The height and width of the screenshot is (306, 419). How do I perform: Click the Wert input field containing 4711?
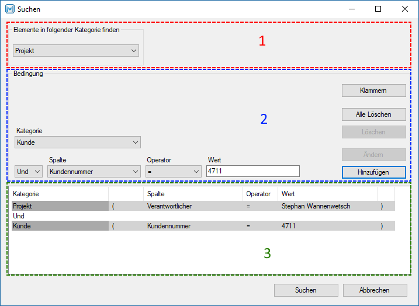[x=252, y=171]
